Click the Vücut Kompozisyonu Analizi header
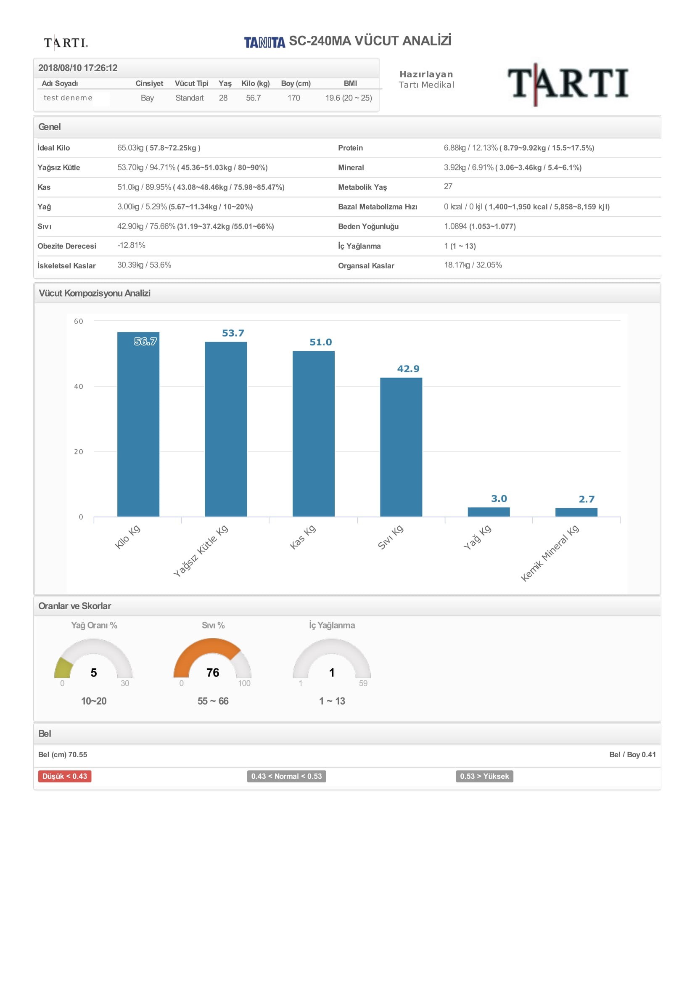The image size is (695, 984). pos(94,293)
